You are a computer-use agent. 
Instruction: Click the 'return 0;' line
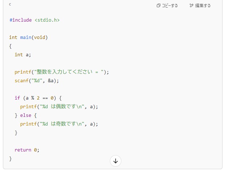[27, 150]
